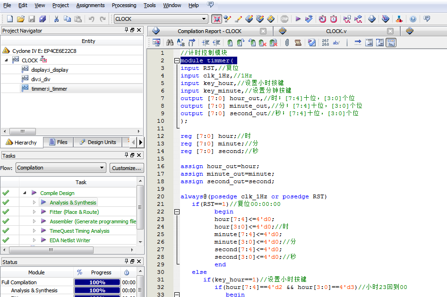
Task: Click the binoculars Find icon in editor toolbar
Action: (x=169, y=42)
